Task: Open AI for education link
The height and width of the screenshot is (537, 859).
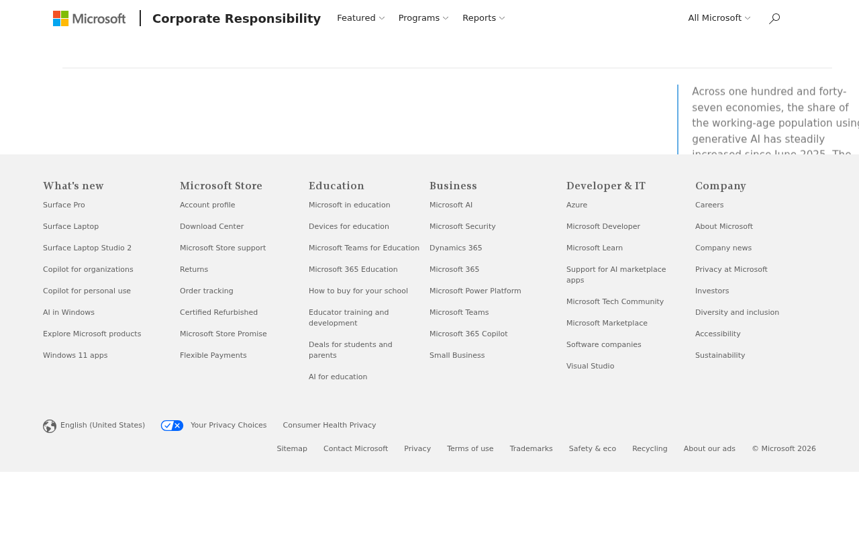Action: 338,377
